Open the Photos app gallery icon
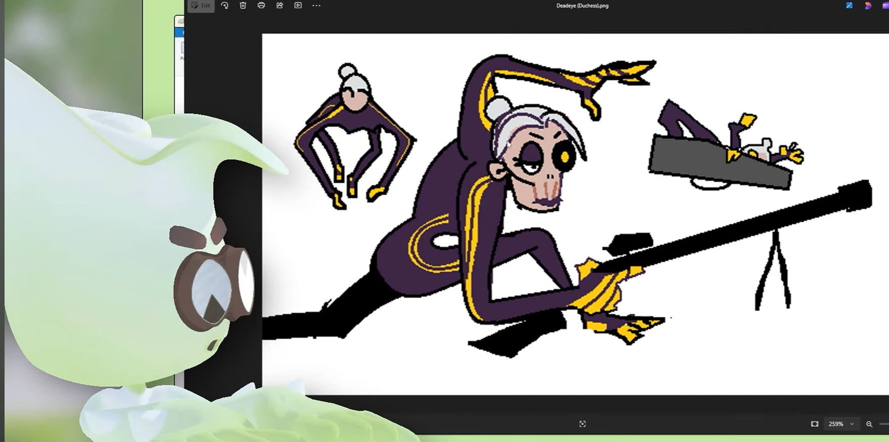Viewport: 889px width, 442px height. point(850,6)
